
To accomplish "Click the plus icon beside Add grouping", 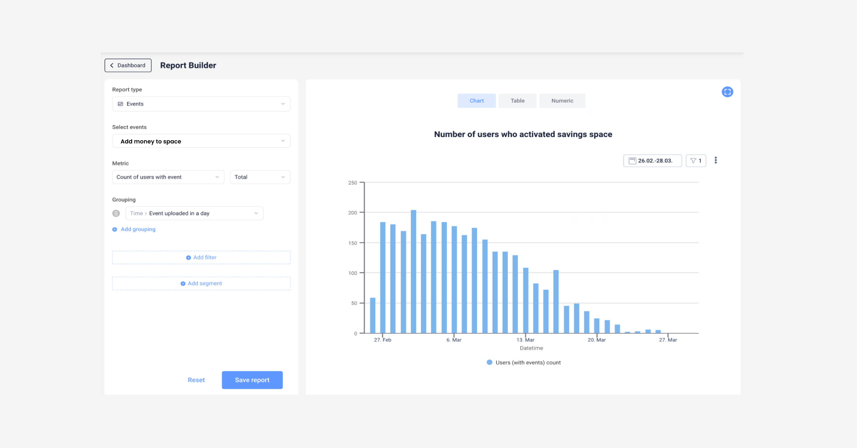I will coord(115,230).
